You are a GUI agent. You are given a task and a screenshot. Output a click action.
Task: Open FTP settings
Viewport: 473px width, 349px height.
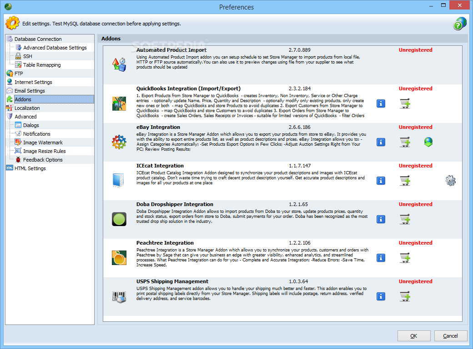pyautogui.click(x=19, y=74)
